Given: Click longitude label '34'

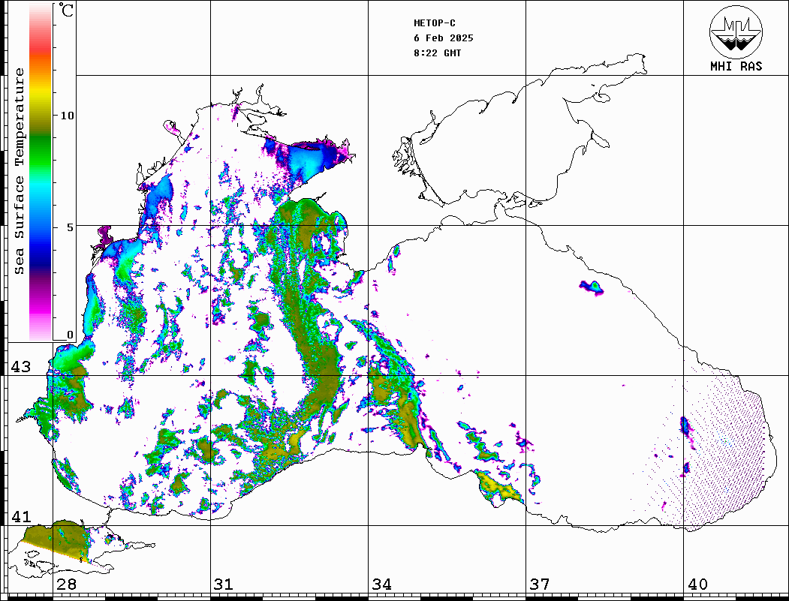Looking at the screenshot, I should tap(381, 584).
